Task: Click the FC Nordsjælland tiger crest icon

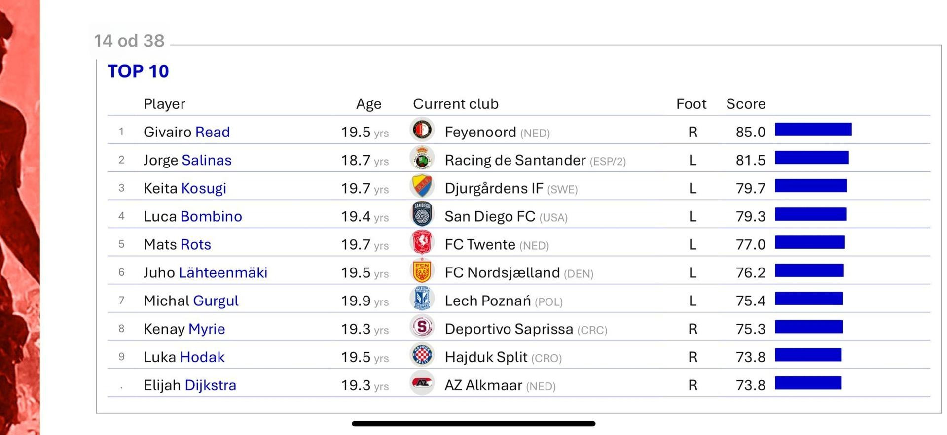Action: [422, 271]
